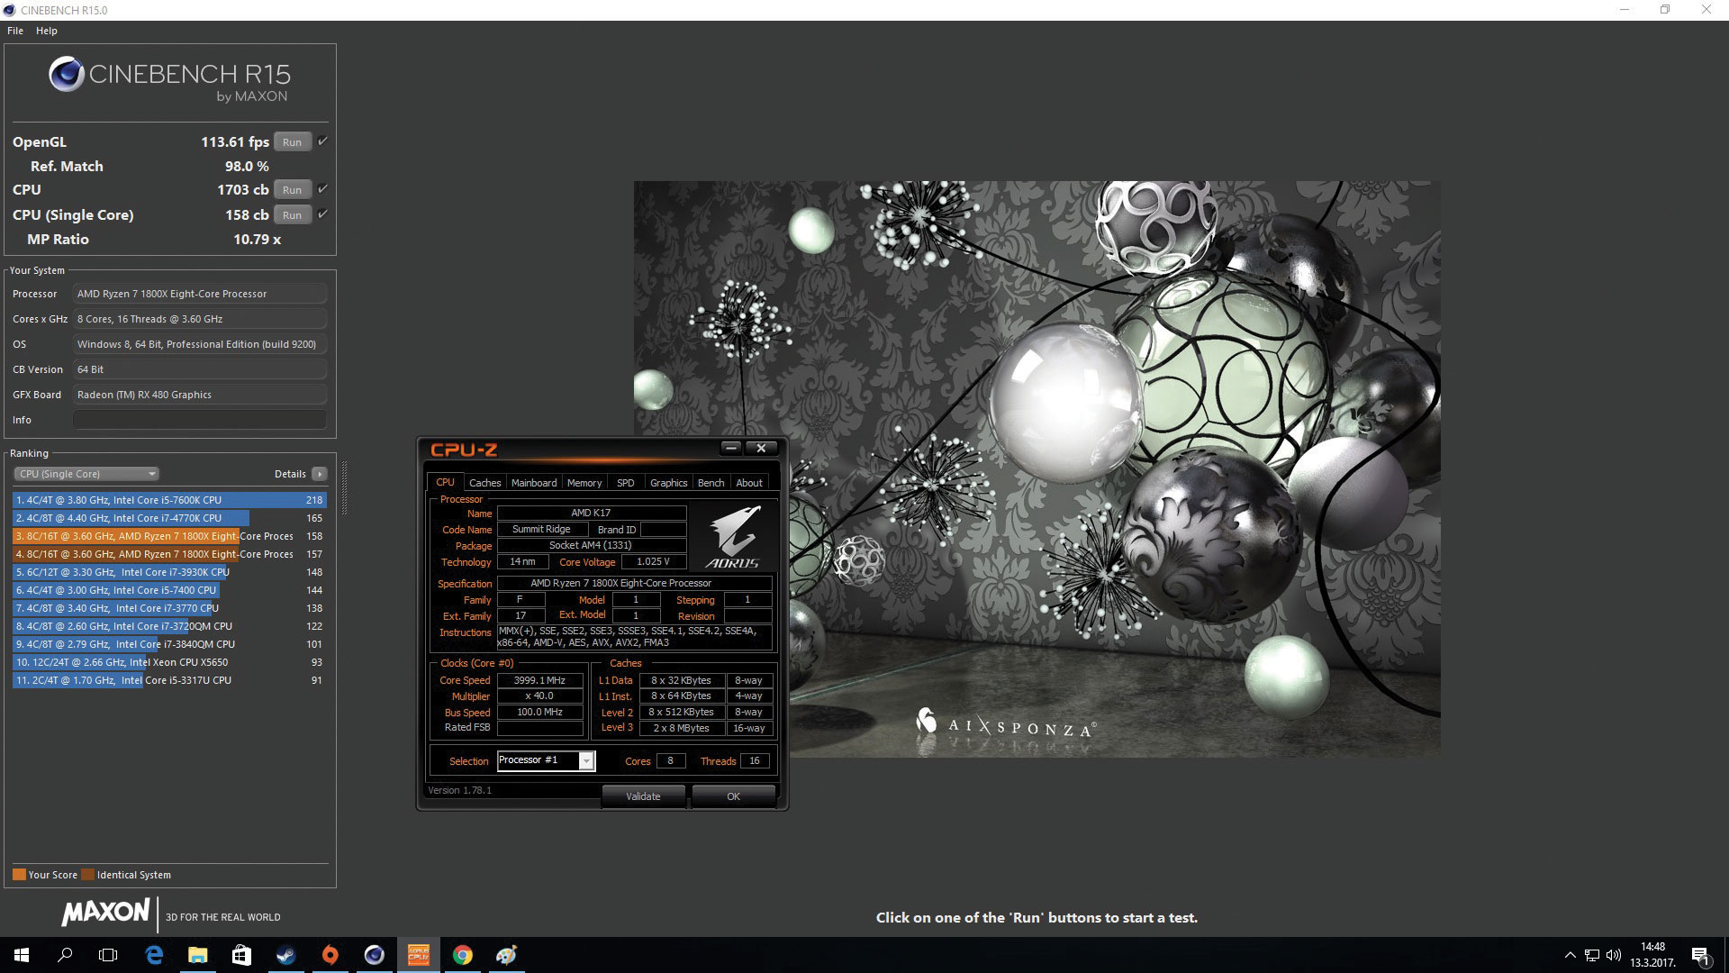Open File Explorer from the taskbar
Screen dimensions: 1729x973
click(x=198, y=955)
